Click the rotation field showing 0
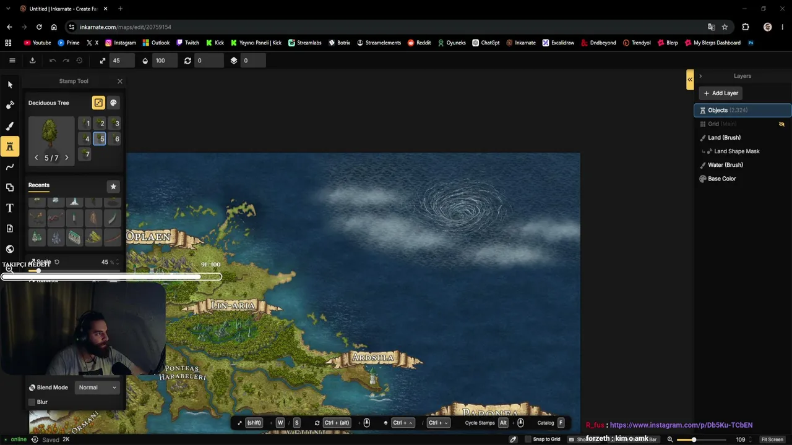The width and height of the screenshot is (792, 445). [x=209, y=61]
